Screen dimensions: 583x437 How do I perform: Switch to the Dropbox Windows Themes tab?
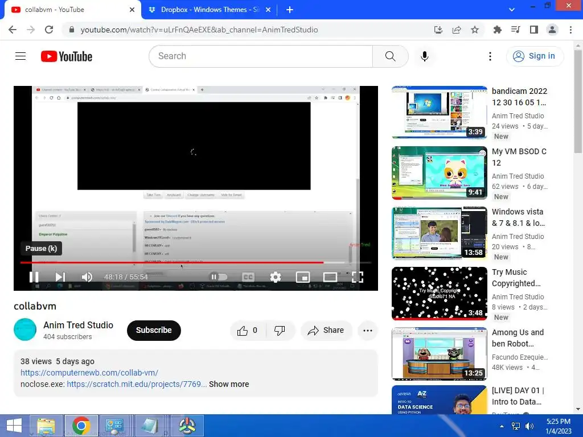pyautogui.click(x=210, y=10)
